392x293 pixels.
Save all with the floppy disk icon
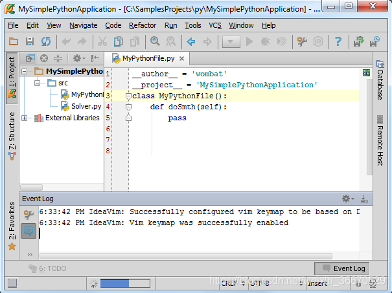click(30, 41)
